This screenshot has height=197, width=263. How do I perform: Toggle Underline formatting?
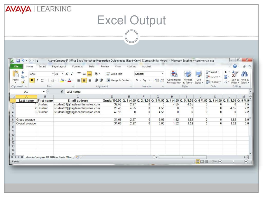point(42,80)
